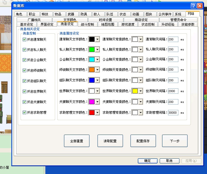Switch to the 职业 tab
207x174 pixels.
pos(34,14)
